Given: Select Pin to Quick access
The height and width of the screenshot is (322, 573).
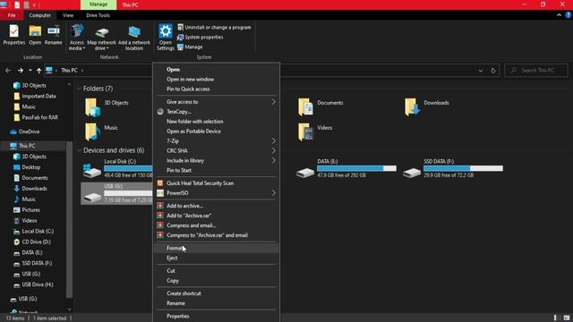Looking at the screenshot, I should coord(217,89).
